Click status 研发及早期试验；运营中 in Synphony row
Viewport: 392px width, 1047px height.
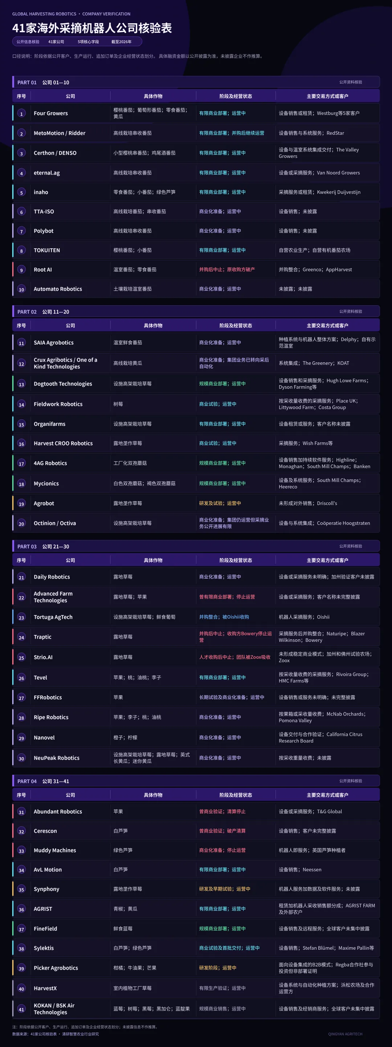pyautogui.click(x=225, y=889)
